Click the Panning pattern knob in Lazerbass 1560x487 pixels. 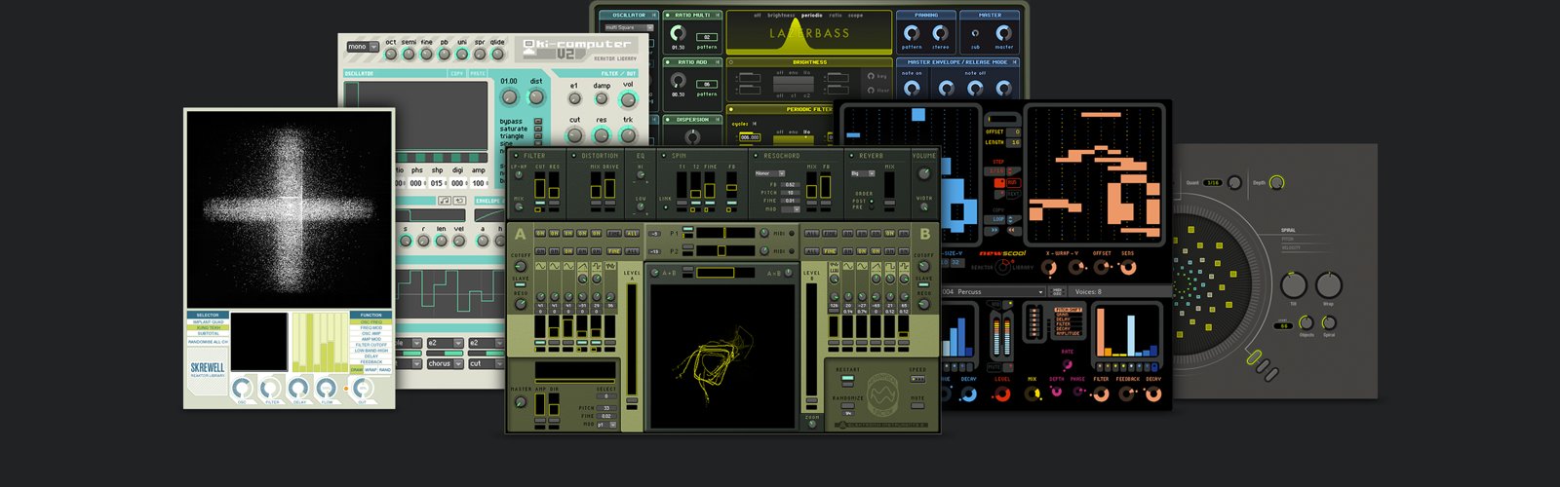click(x=912, y=33)
